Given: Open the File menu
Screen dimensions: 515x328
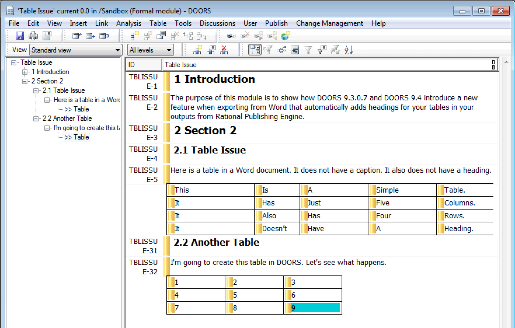Looking at the screenshot, I should 14,23.
